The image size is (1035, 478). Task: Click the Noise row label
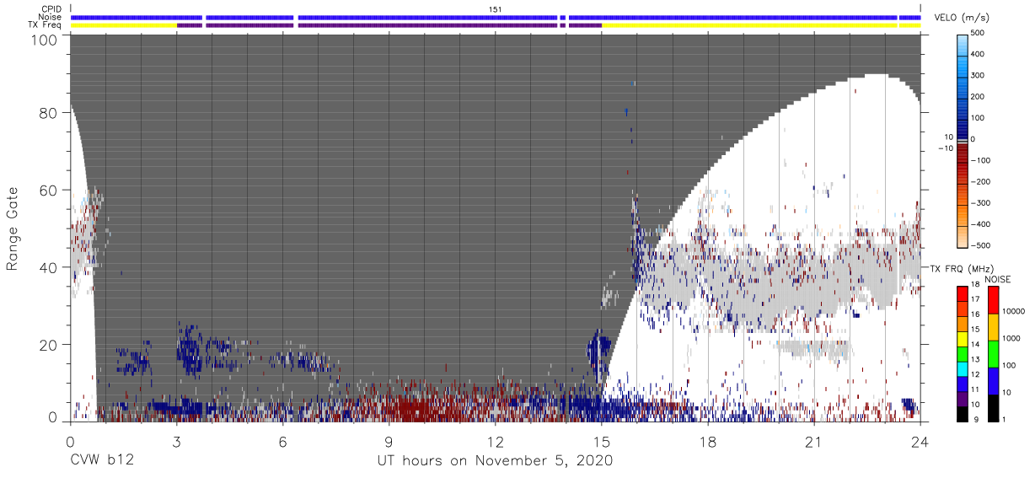(x=49, y=17)
